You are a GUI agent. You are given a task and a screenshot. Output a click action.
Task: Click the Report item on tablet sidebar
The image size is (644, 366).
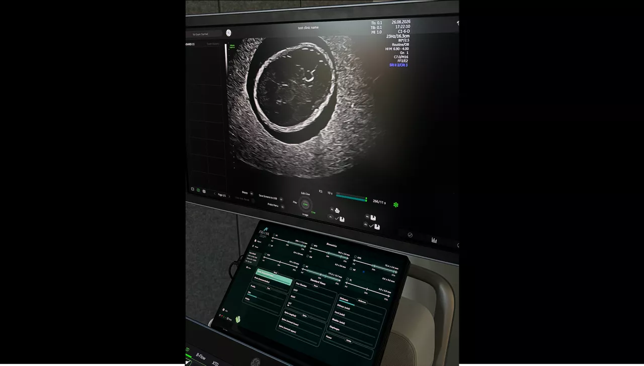click(257, 242)
